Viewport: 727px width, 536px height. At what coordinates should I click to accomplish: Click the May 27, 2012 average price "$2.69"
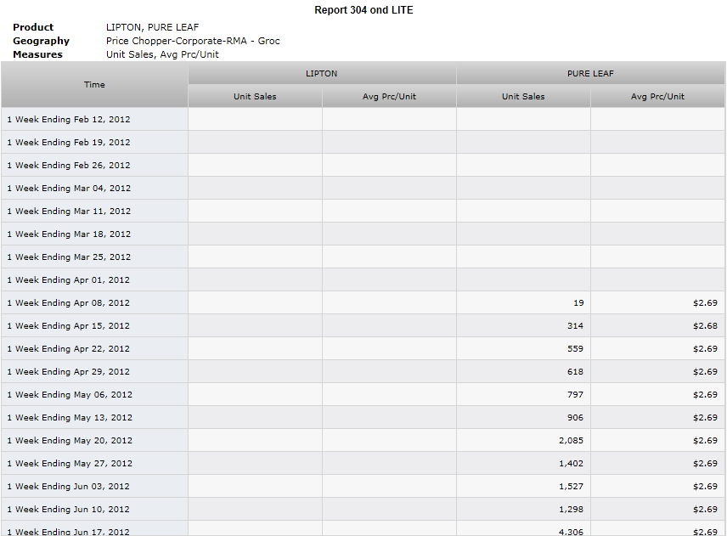[705, 464]
